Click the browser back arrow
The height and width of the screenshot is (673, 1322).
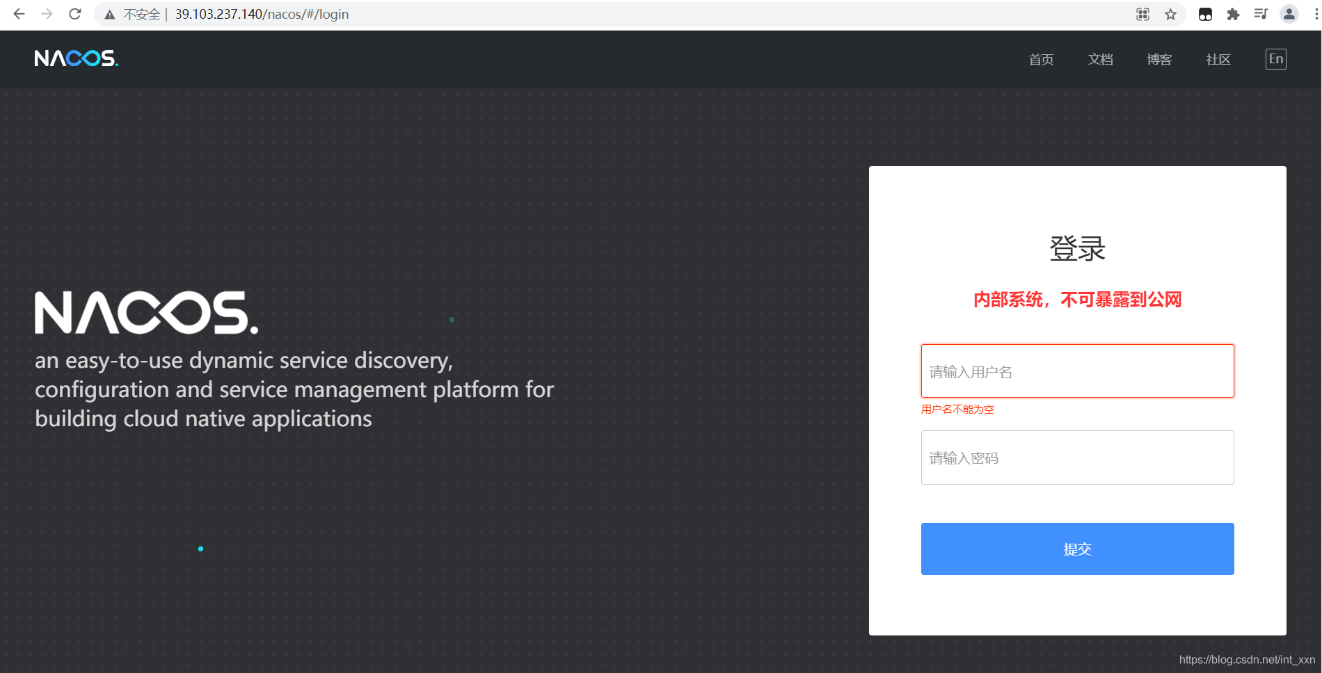[x=19, y=14]
